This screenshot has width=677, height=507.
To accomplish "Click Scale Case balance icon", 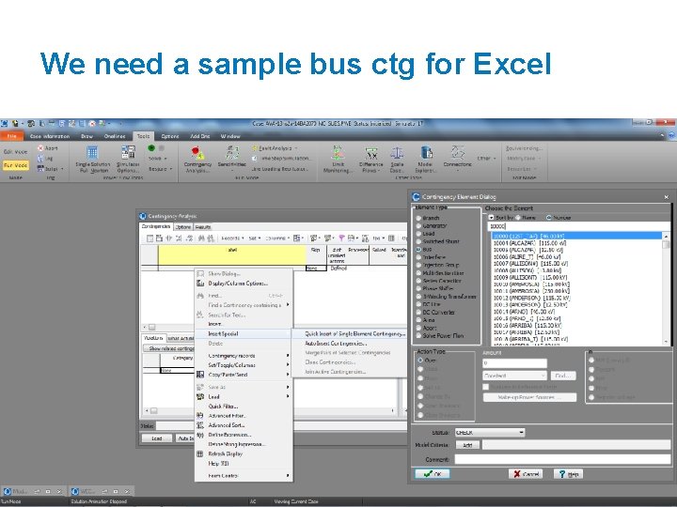I will 397,160.
